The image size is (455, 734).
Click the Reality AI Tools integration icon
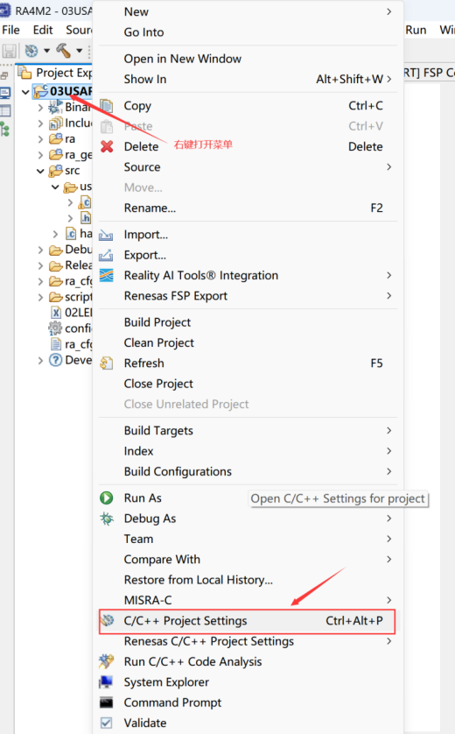coord(107,275)
